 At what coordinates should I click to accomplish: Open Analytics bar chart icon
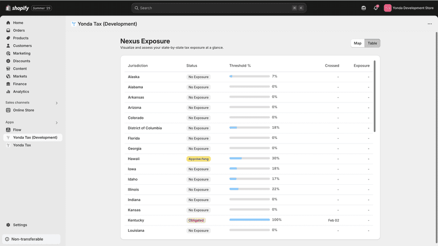[8, 91]
